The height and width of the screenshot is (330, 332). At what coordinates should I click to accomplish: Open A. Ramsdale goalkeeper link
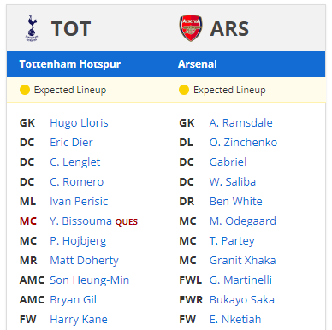241,123
